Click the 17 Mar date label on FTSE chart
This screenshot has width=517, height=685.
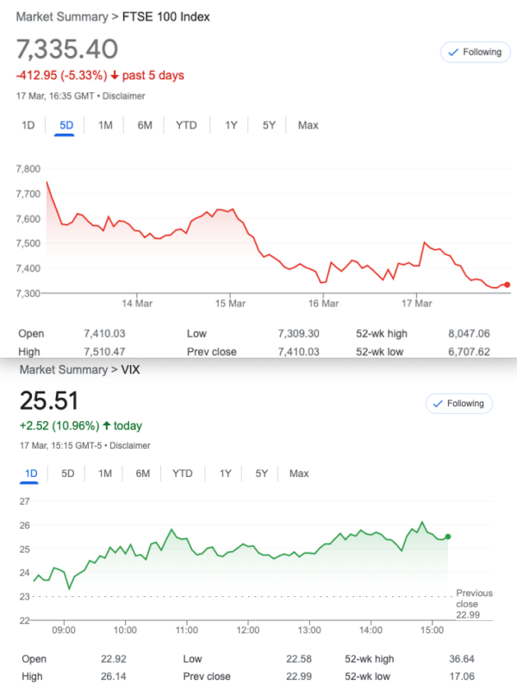click(417, 303)
